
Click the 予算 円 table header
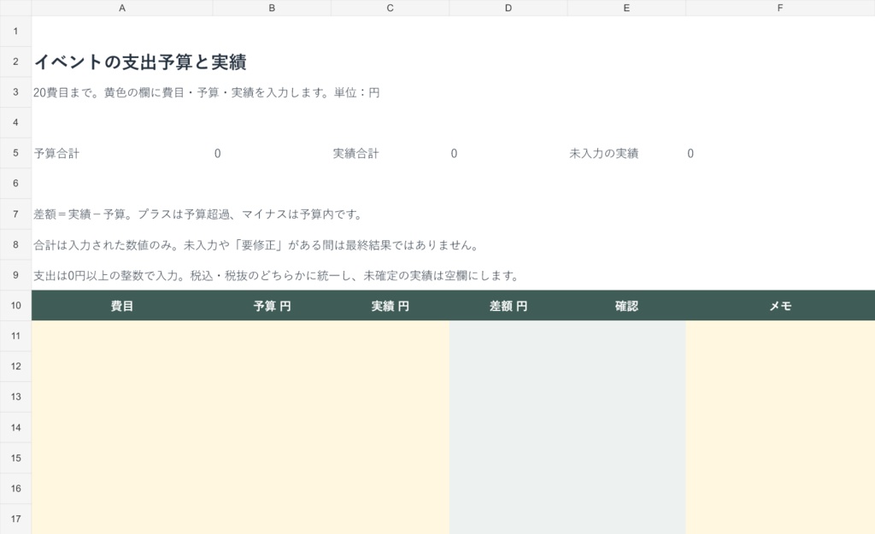click(272, 306)
